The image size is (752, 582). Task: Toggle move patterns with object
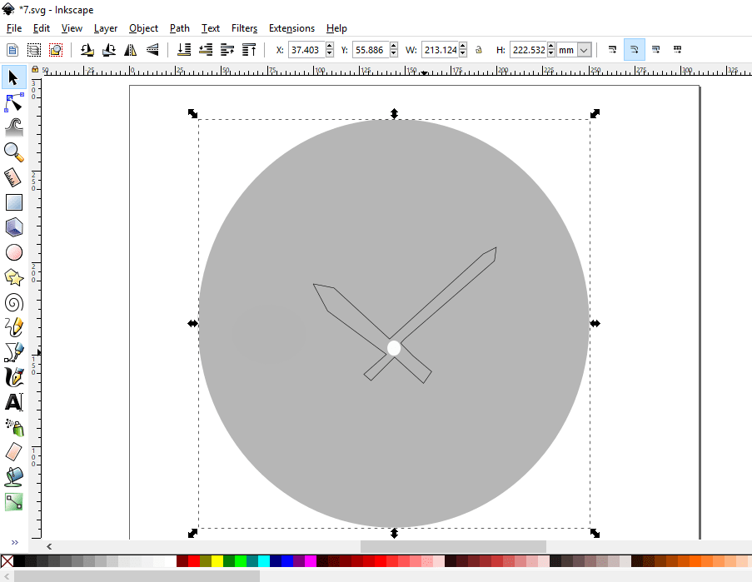(x=677, y=49)
